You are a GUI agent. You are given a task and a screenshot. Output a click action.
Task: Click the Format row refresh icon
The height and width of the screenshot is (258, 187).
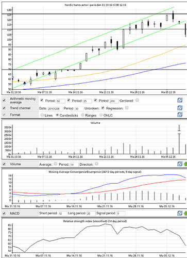(x=180, y=115)
